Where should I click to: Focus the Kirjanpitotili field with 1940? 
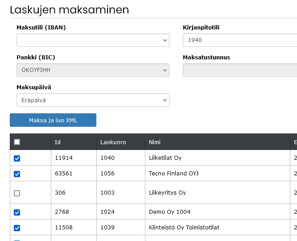240,40
